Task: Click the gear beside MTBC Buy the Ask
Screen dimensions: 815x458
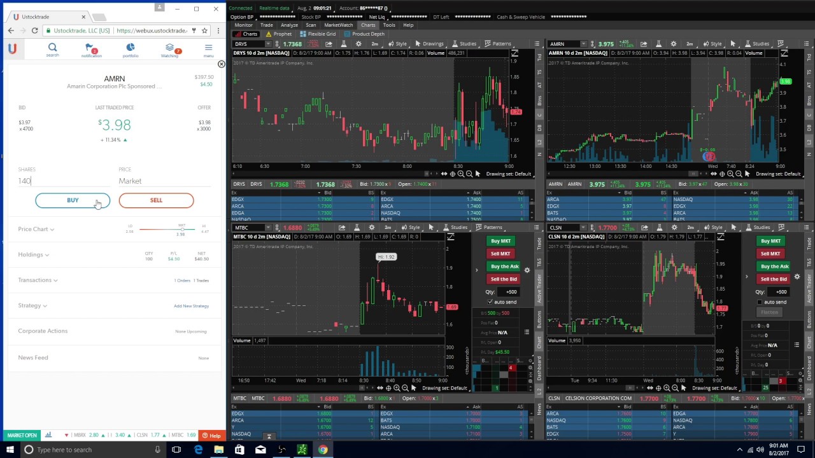Action: pos(527,270)
